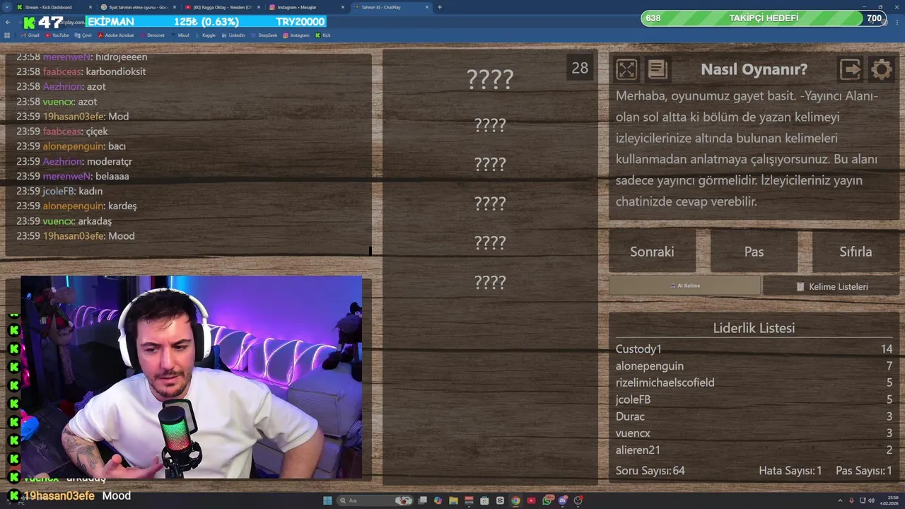Click the Hata Sayısı: 1 counter
This screenshot has width=905, height=509.
[790, 470]
